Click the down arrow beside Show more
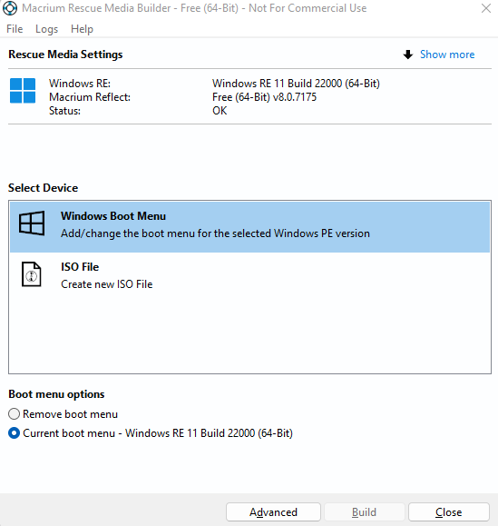 407,55
